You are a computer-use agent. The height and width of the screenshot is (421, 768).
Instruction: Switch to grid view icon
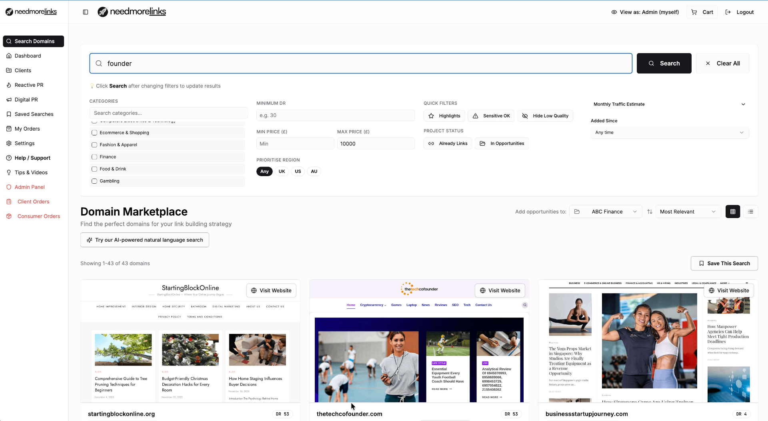(x=733, y=212)
